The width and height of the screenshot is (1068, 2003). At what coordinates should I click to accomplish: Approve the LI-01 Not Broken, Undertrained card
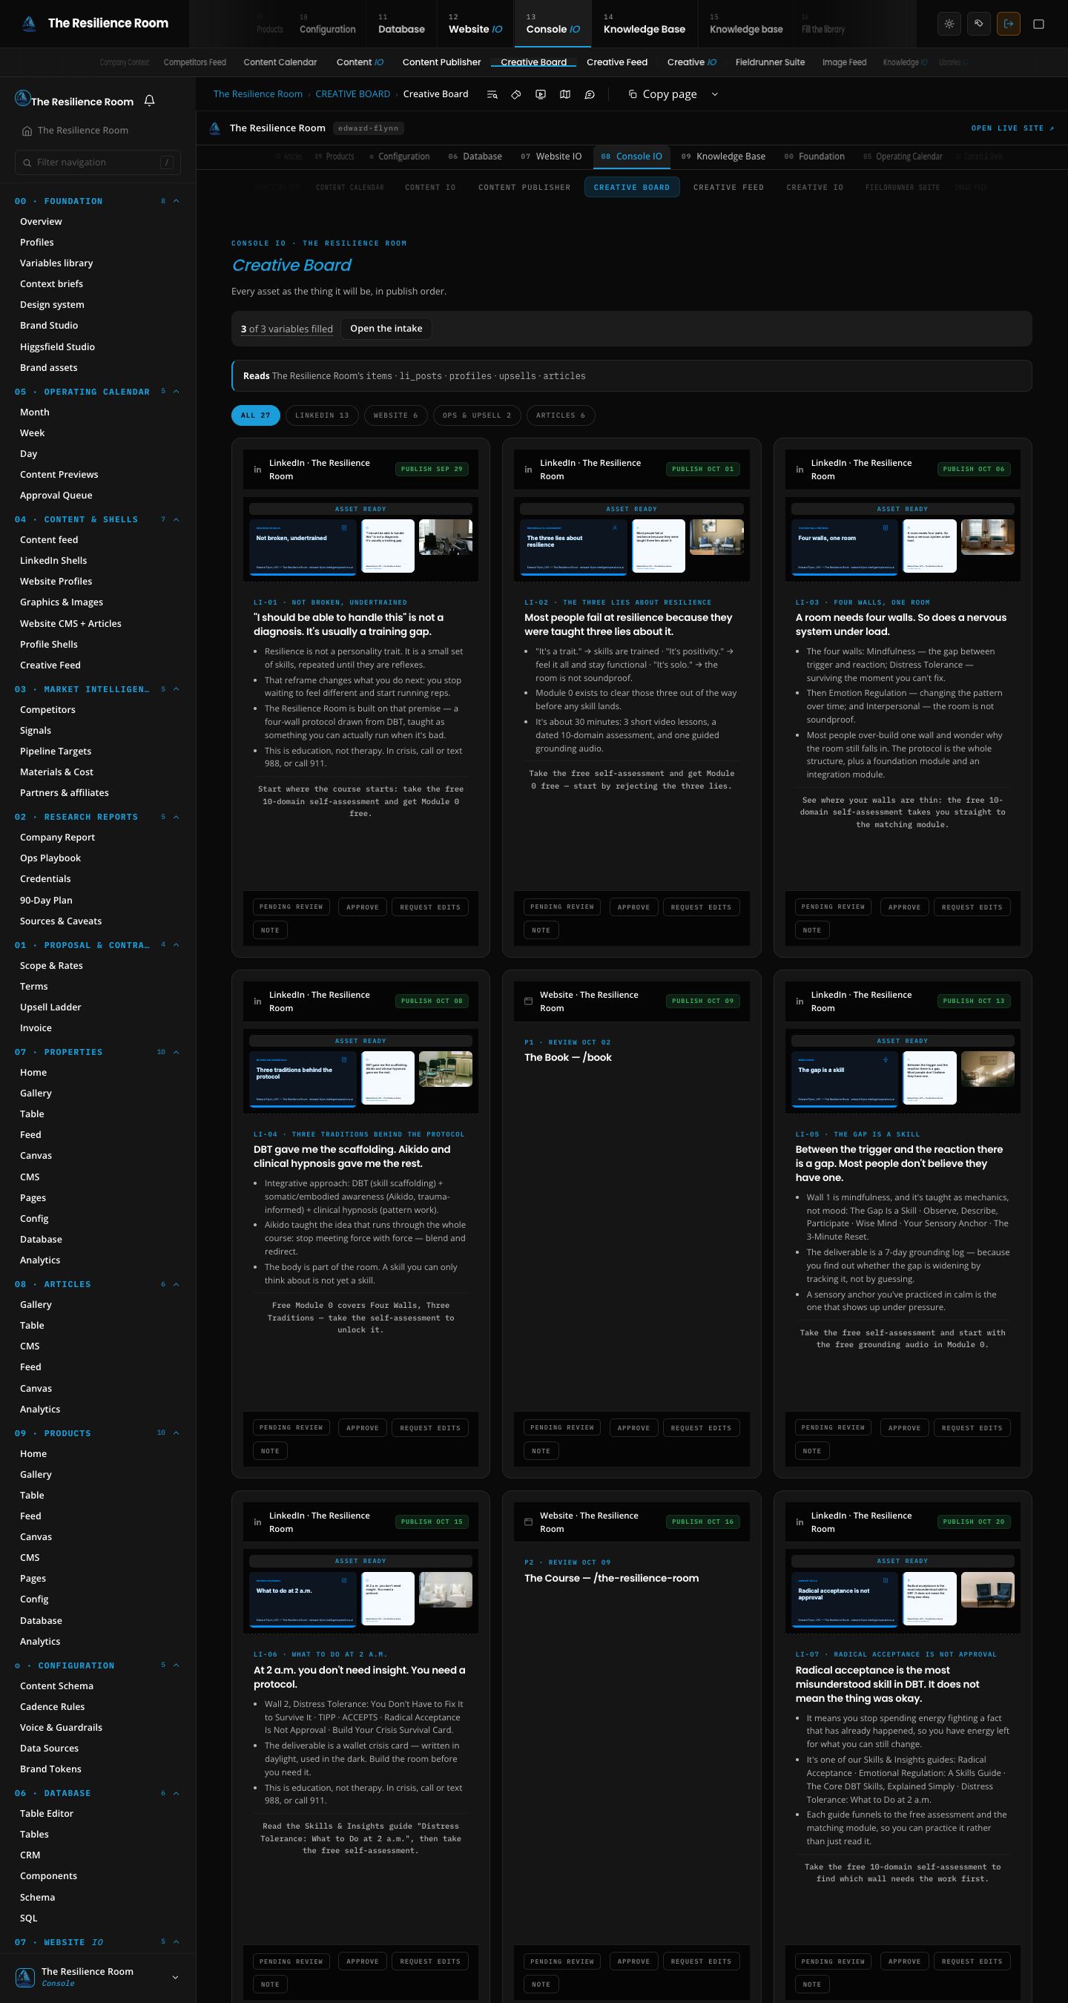tap(362, 907)
